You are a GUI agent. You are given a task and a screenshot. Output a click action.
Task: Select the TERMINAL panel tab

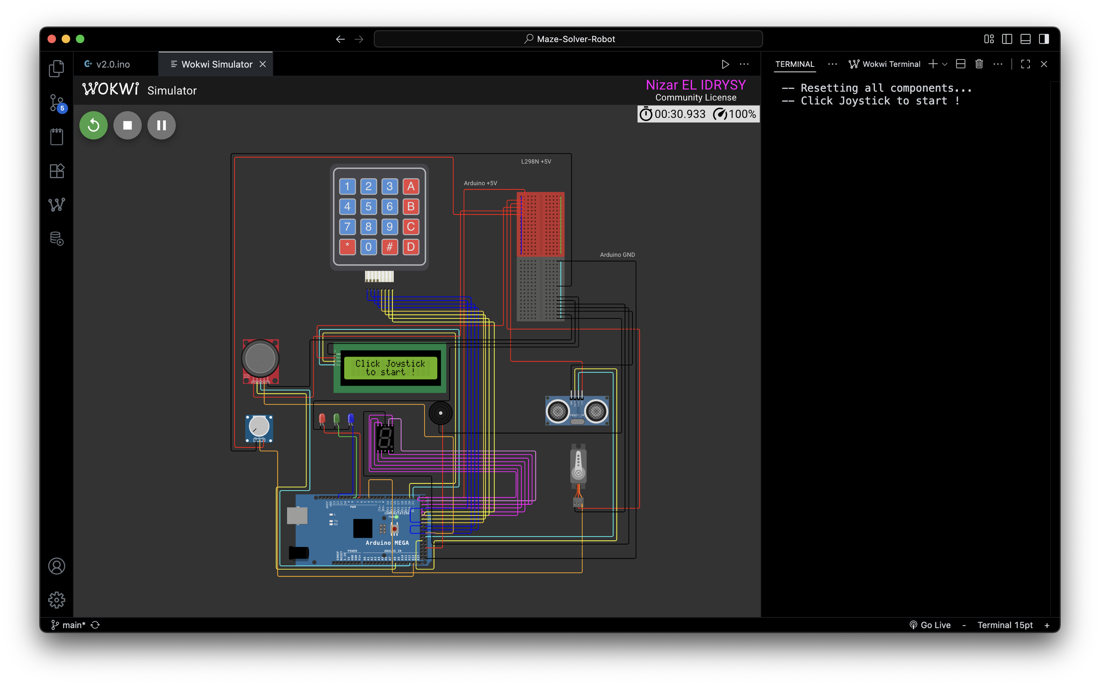click(795, 64)
